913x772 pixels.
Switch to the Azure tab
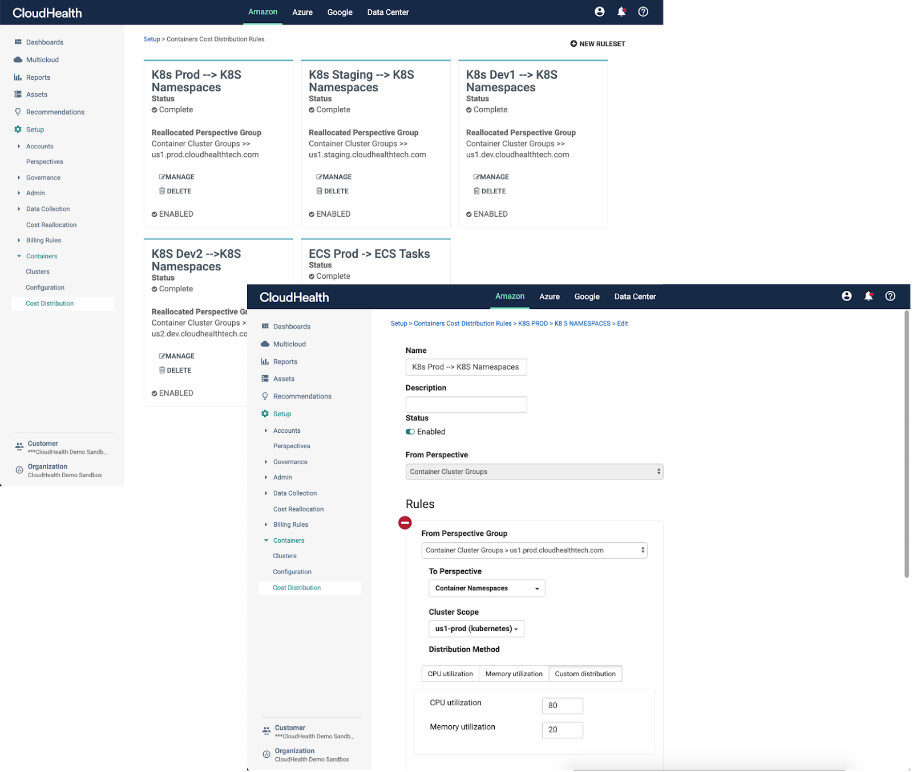[x=549, y=296]
